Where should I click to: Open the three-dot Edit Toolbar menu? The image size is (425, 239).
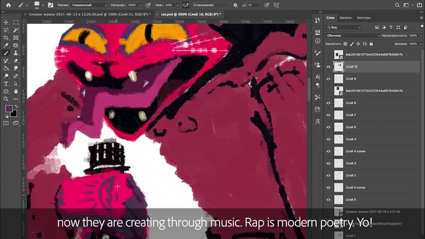click(16, 99)
